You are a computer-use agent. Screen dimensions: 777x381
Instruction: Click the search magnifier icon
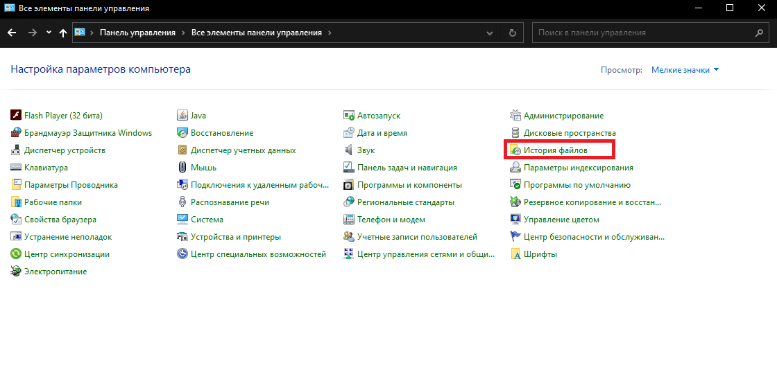(759, 33)
